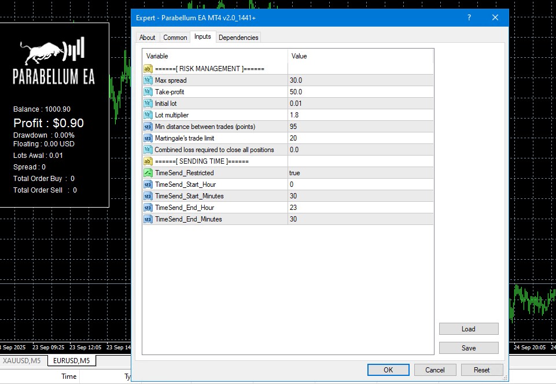Select the Inputs tab

(x=203, y=36)
